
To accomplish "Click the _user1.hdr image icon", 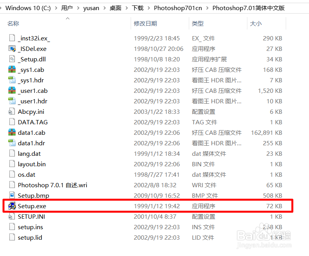I will [12, 101].
